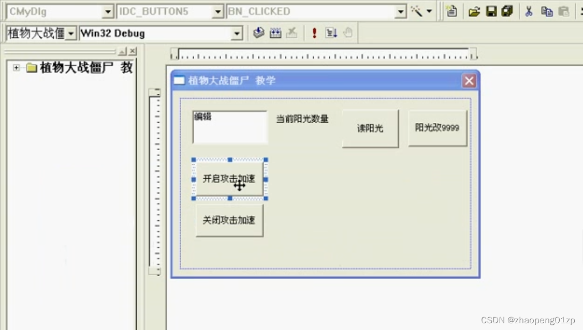Click the dialog title bar system icon
Viewport: 583px width, 330px height.
[179, 80]
